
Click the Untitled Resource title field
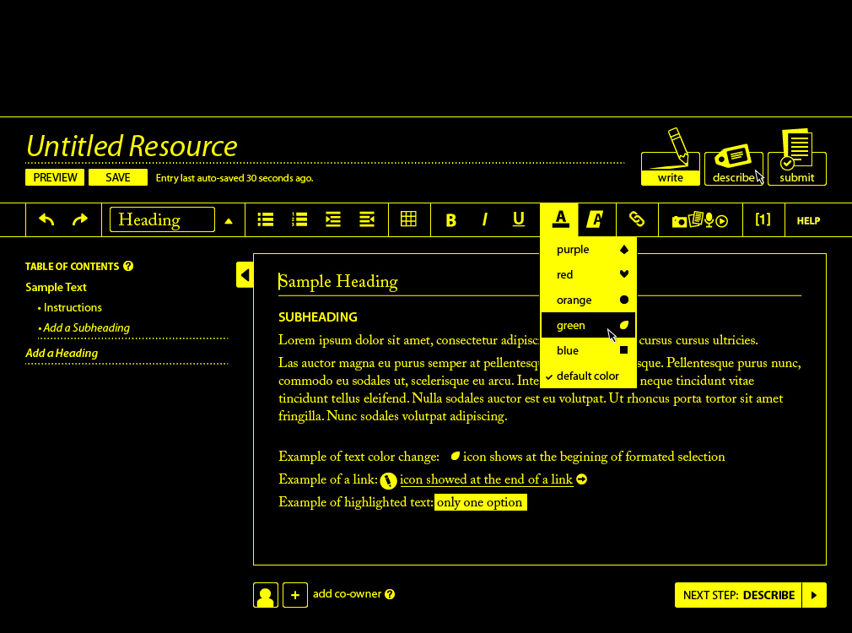132,147
